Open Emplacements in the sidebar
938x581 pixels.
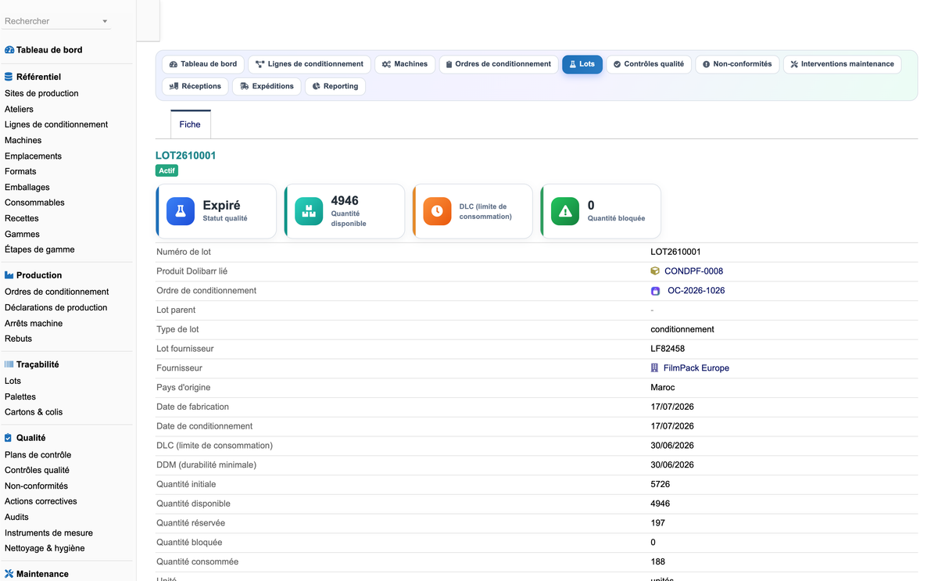[x=33, y=156]
